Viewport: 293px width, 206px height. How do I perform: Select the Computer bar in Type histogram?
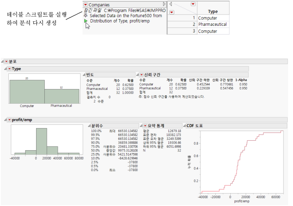[27, 92]
